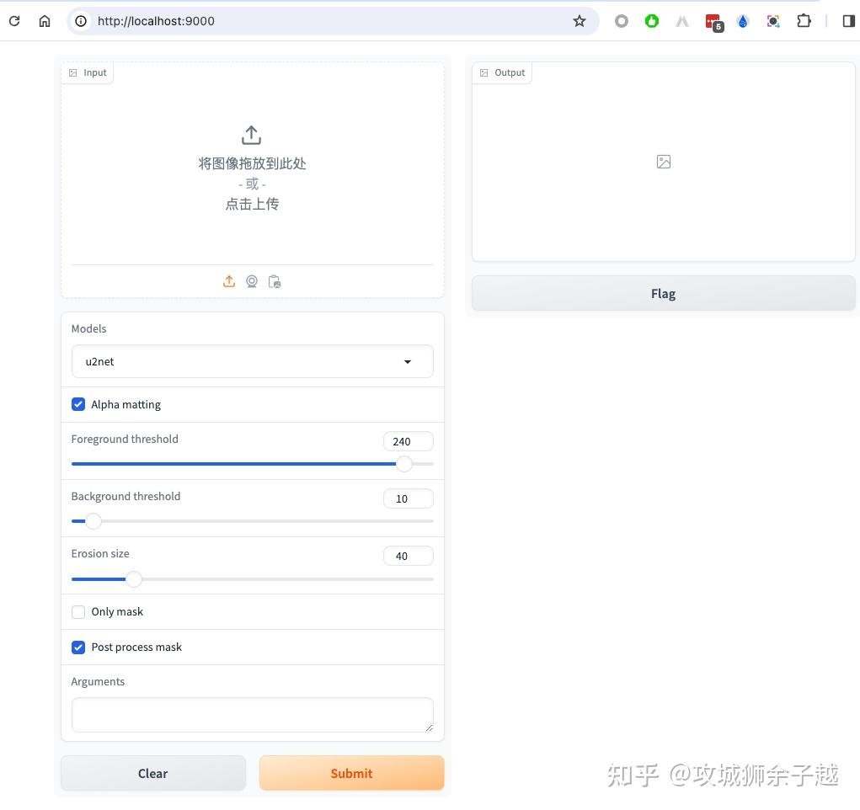Select the Input panel label
The height and width of the screenshot is (810, 860).
click(x=94, y=72)
